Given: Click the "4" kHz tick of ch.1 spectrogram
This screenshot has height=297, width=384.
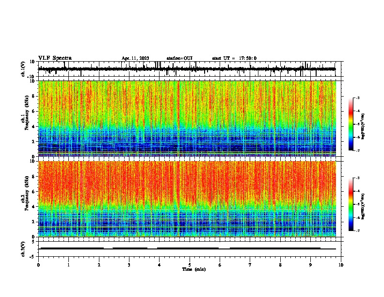Looking at the screenshot, I should [33, 127].
